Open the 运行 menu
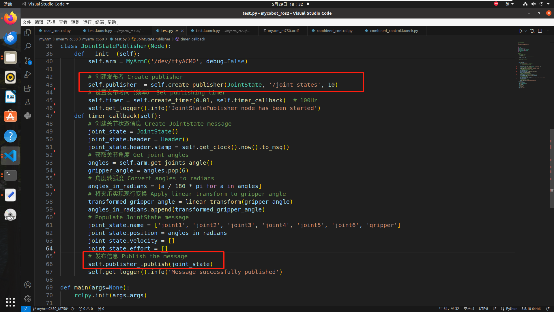 (87, 22)
